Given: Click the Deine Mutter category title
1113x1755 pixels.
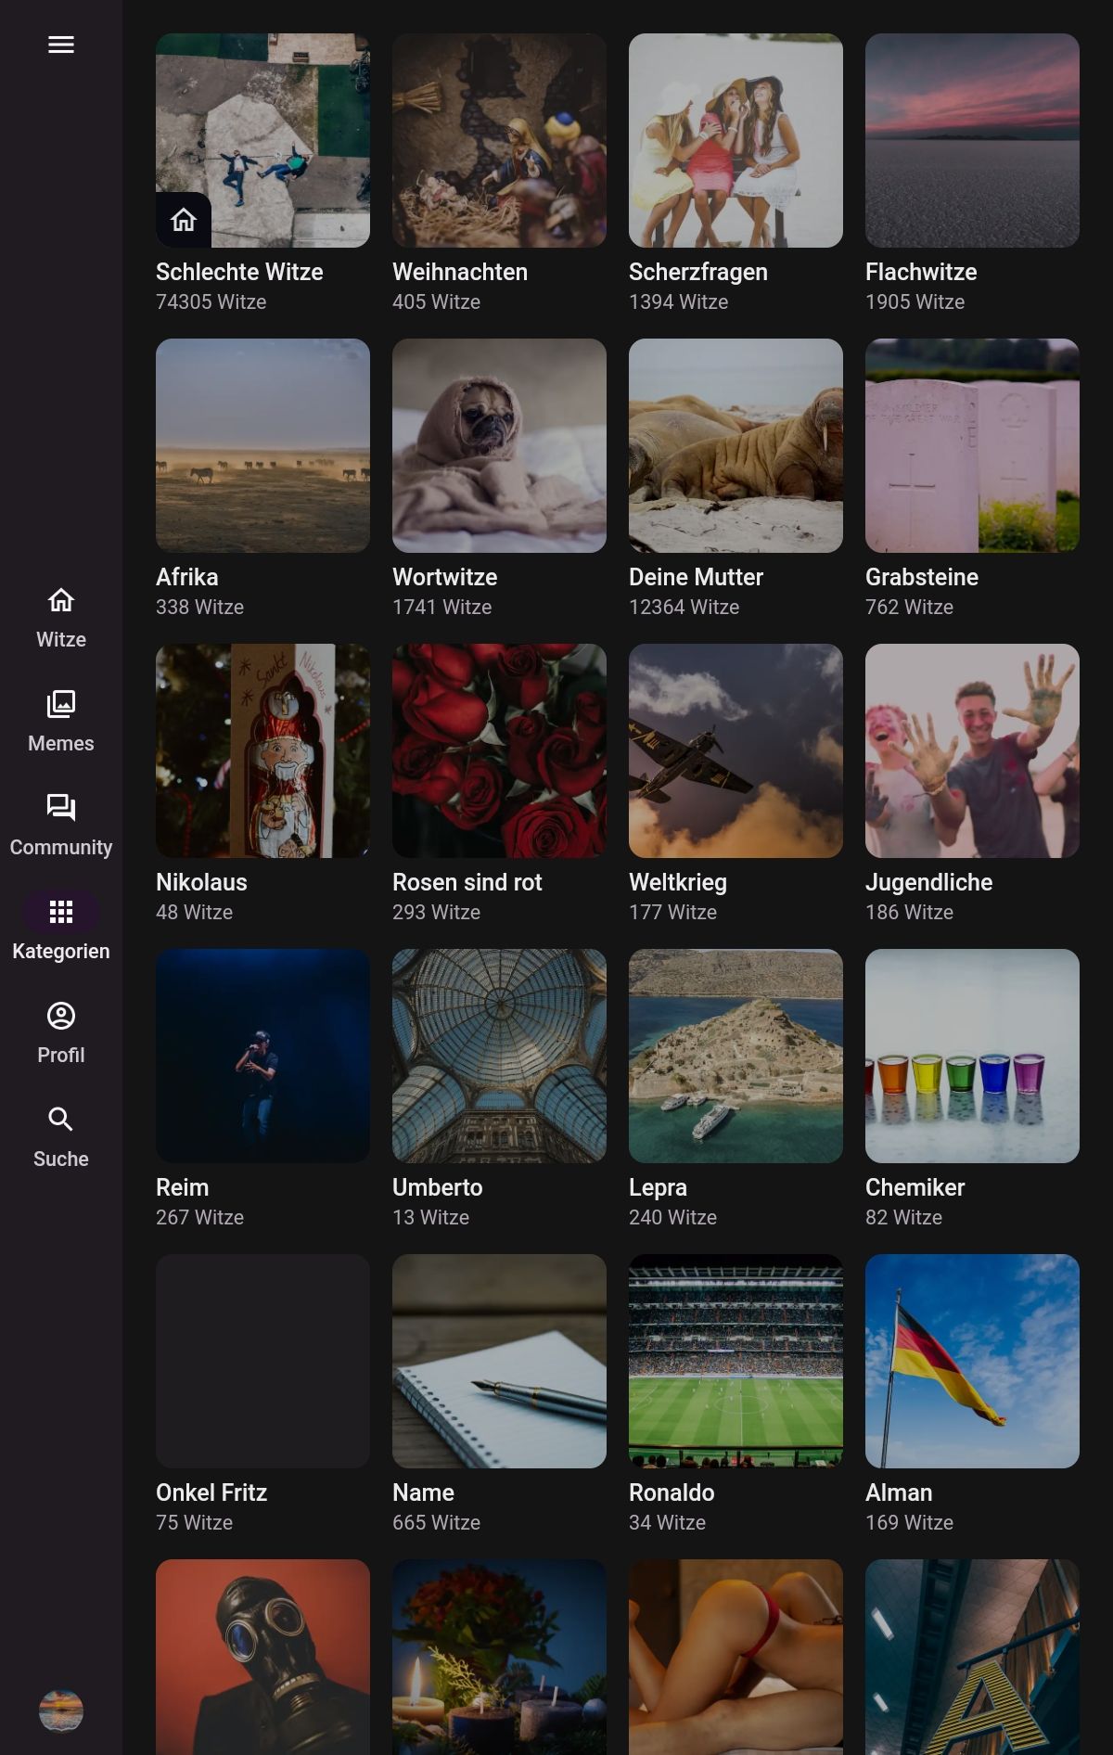Looking at the screenshot, I should click(696, 577).
